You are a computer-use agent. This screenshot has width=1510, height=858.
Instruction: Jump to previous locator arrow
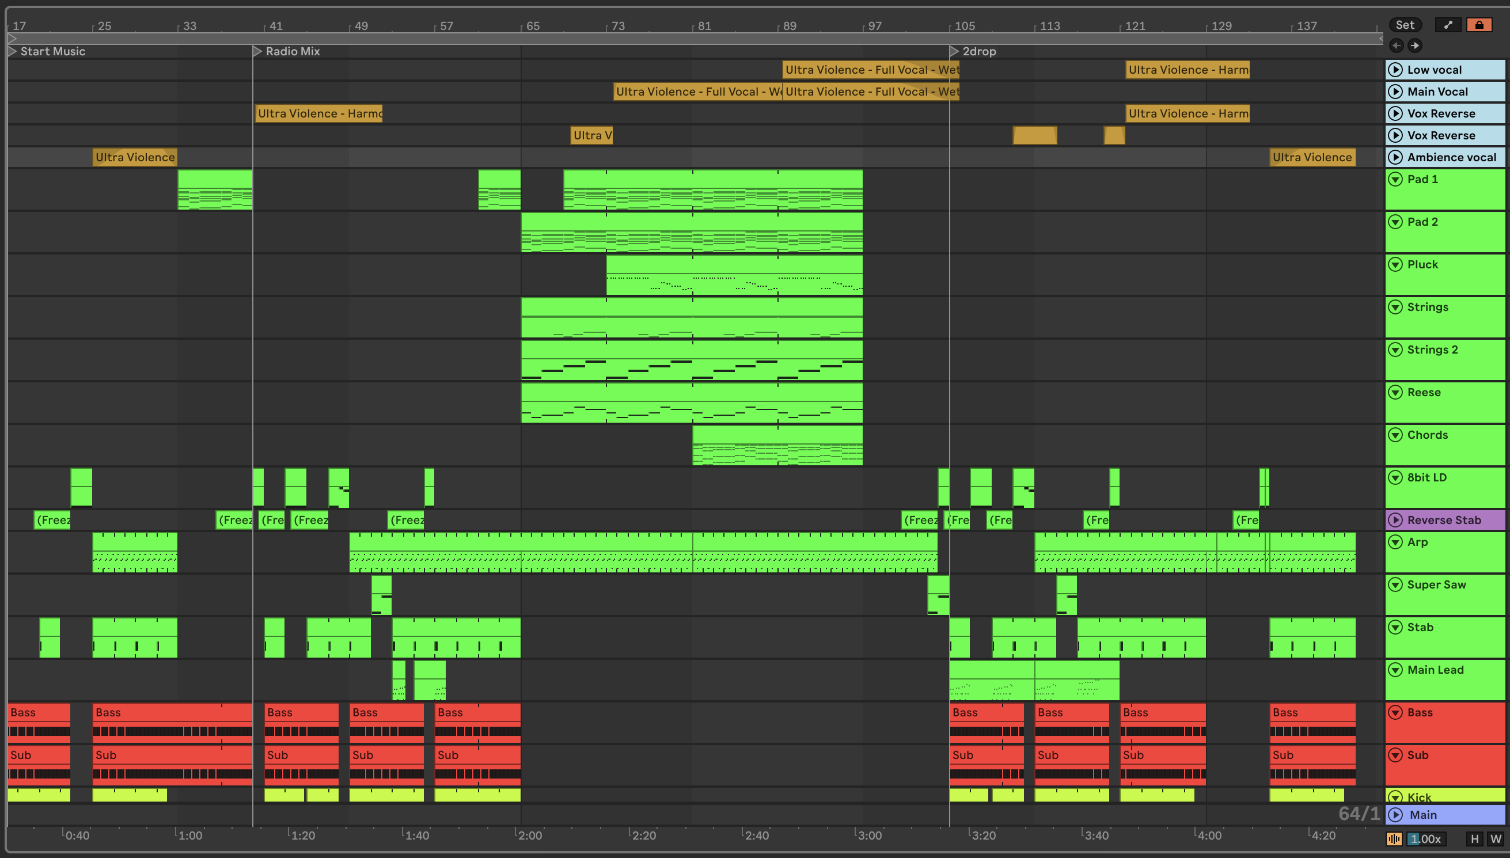[x=1397, y=45]
